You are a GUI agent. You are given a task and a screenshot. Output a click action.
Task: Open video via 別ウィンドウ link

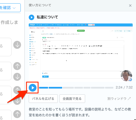(119, 98)
